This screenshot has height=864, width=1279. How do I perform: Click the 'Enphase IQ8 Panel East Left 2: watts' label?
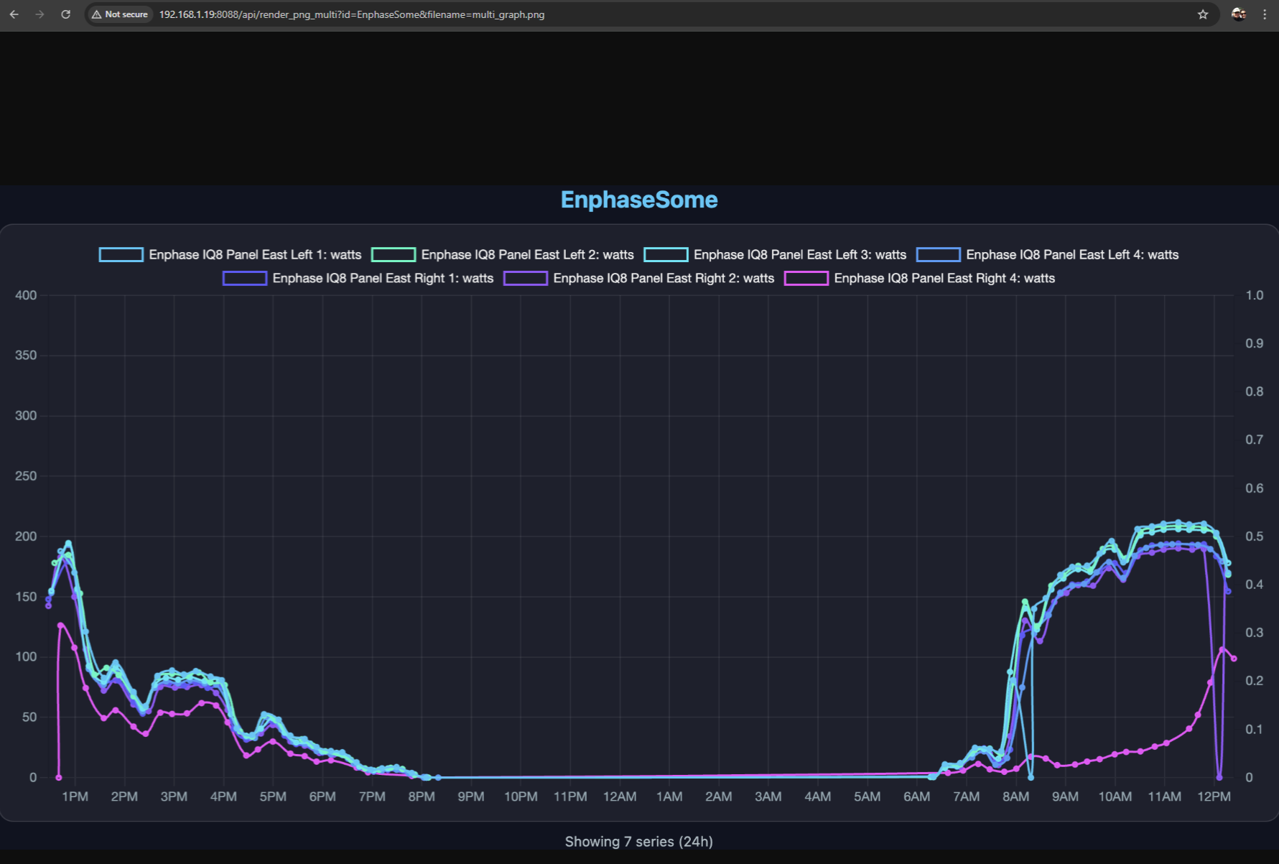[x=527, y=255]
